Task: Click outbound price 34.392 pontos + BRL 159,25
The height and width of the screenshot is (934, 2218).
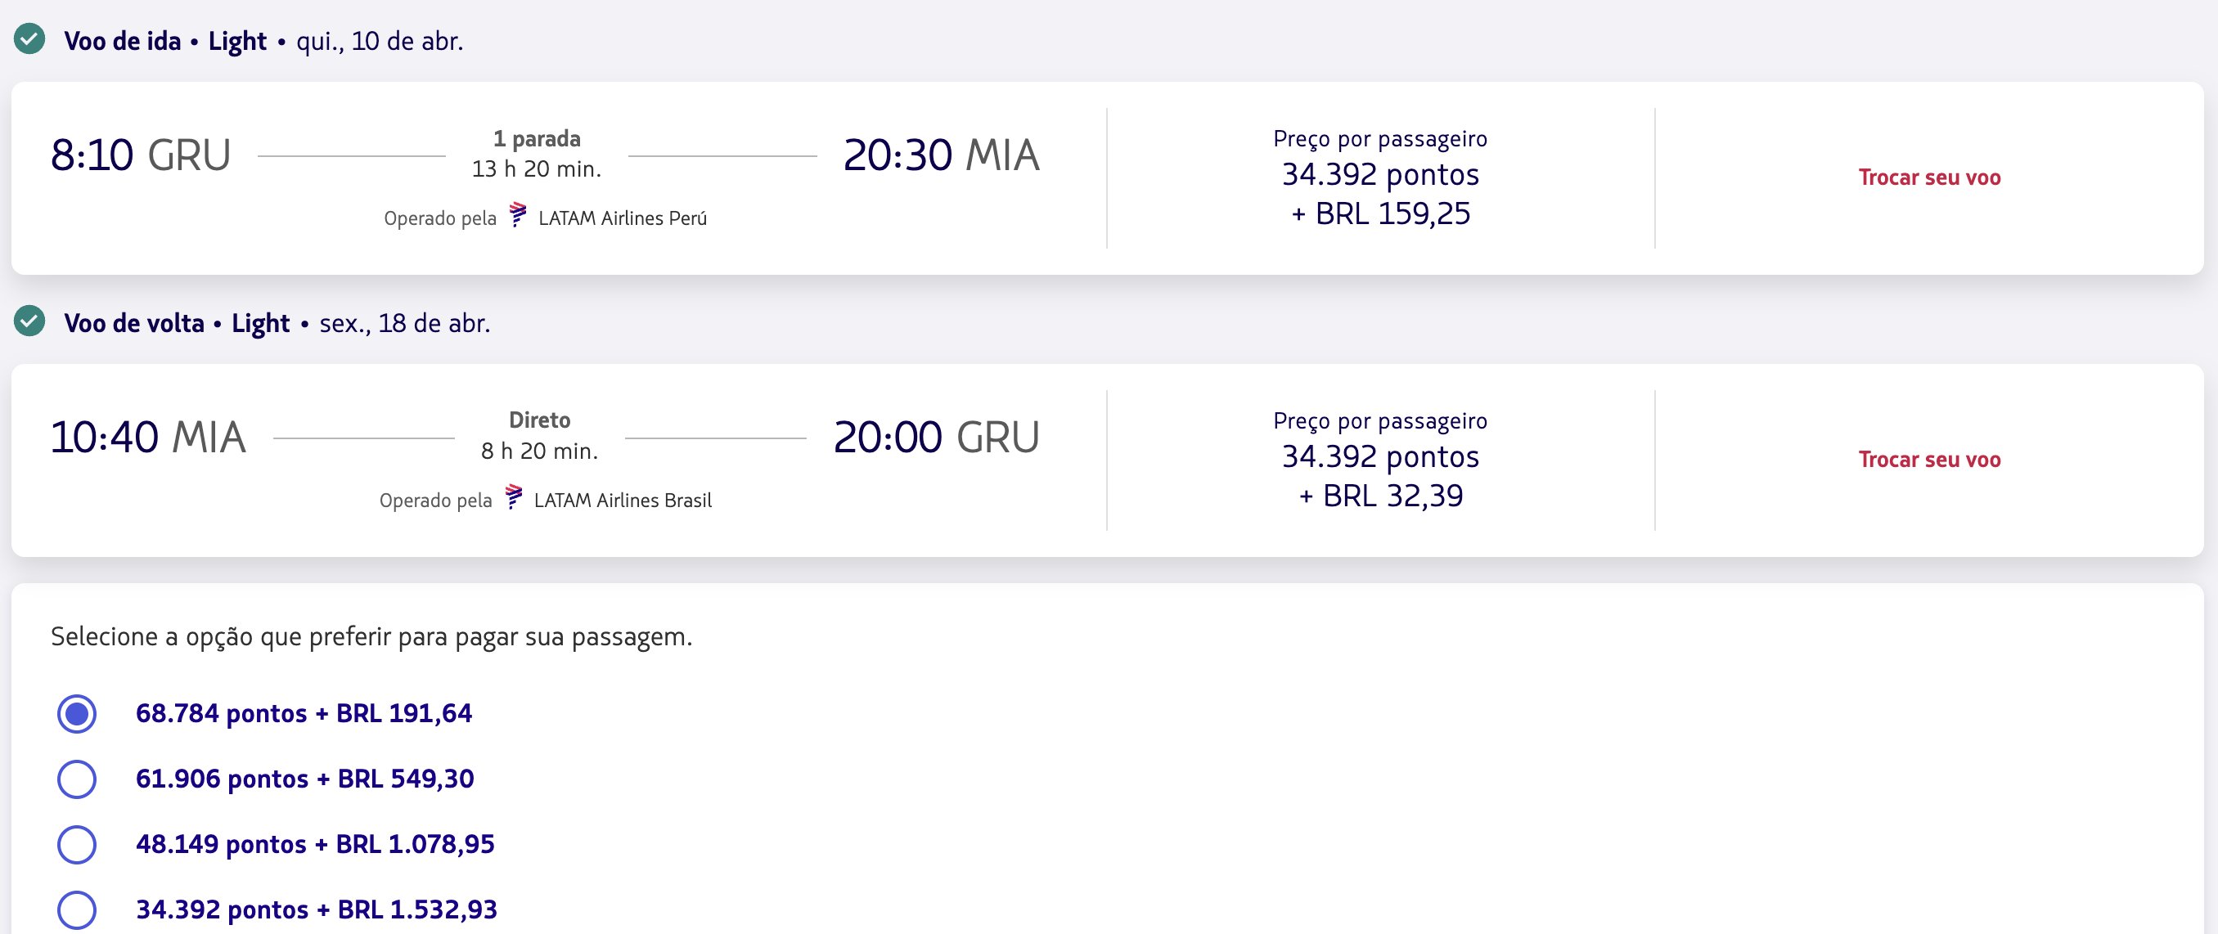Action: (1380, 194)
